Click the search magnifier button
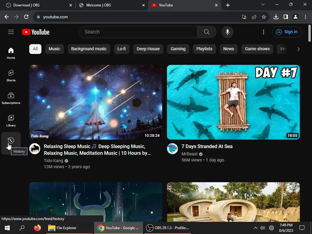The height and width of the screenshot is (234, 312). pyautogui.click(x=207, y=32)
